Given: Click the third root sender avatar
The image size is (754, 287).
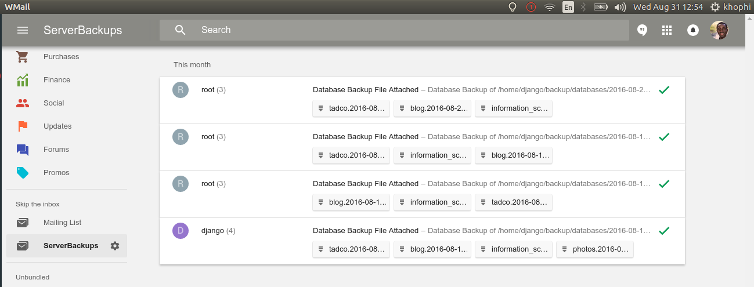Looking at the screenshot, I should coord(181,184).
